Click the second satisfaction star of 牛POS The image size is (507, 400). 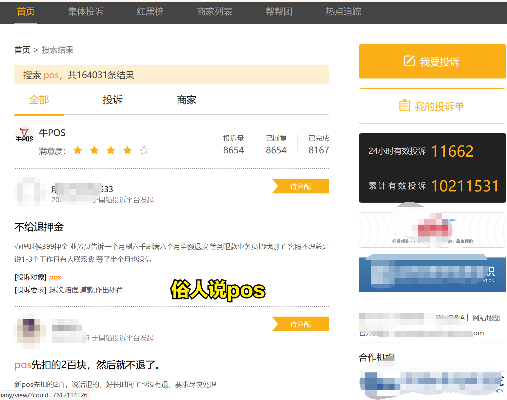(94, 150)
